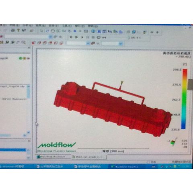The height and width of the screenshot is (193, 193).
Task: Open the 窗口(W) window menu
Action: (80, 26)
